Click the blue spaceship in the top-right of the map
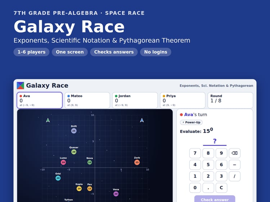The width and height of the screenshot is (270, 202). pyautogui.click(x=142, y=120)
